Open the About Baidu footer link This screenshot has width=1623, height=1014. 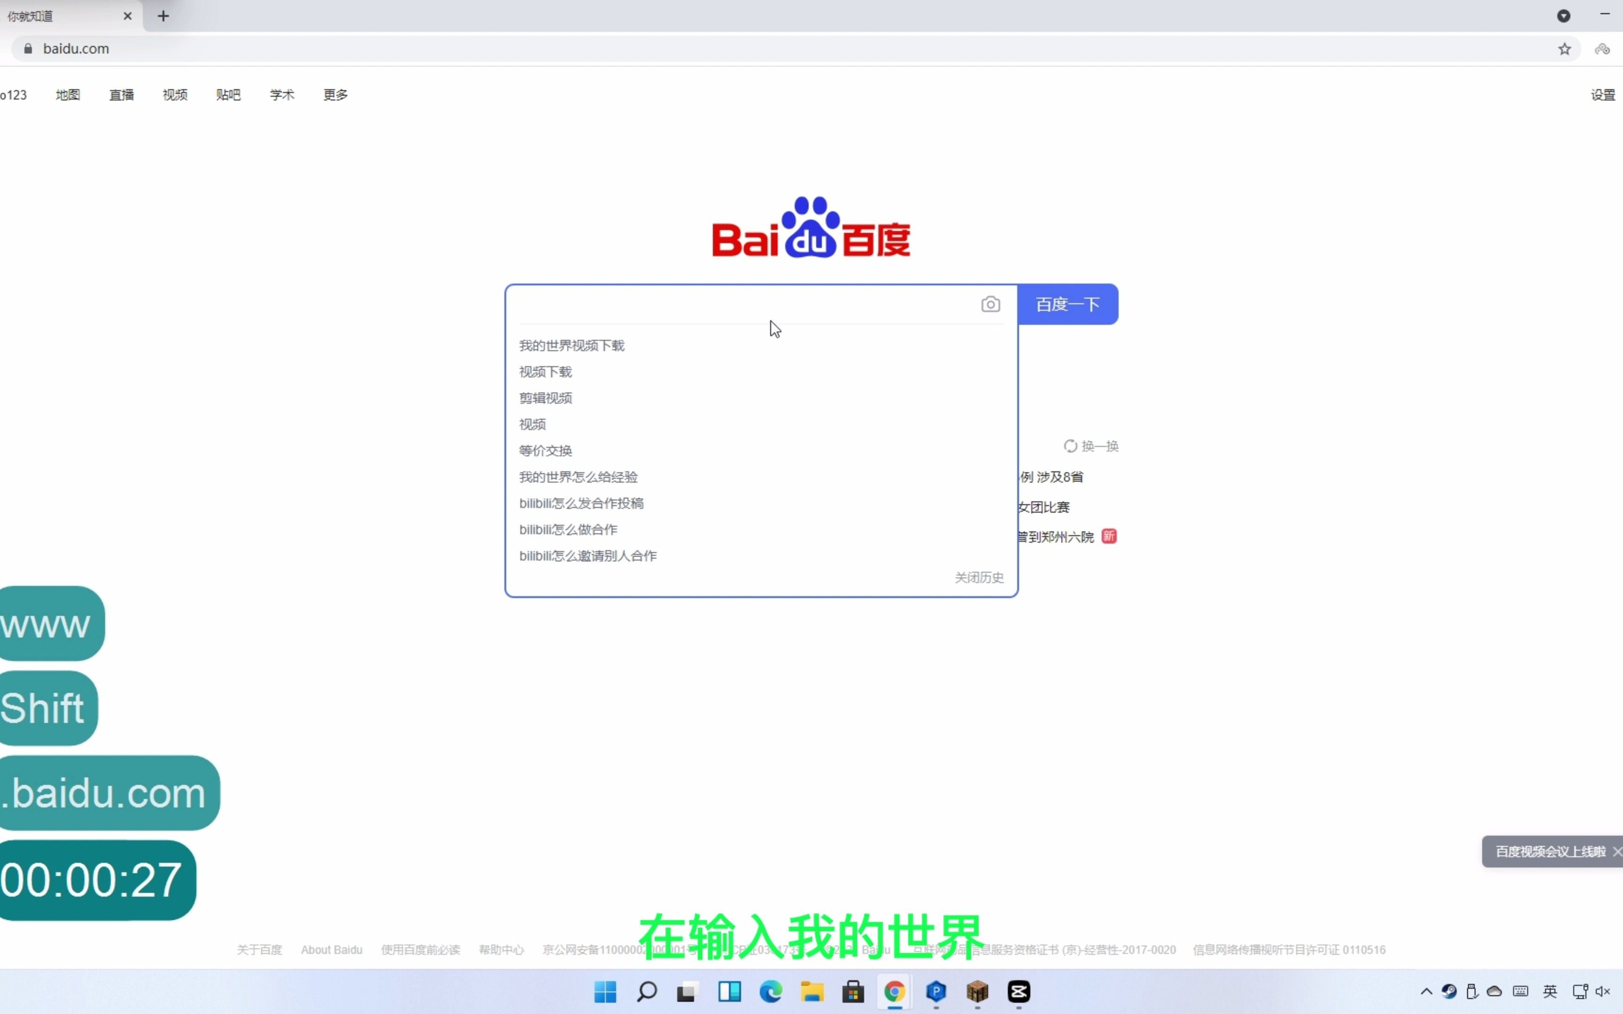[x=331, y=950]
